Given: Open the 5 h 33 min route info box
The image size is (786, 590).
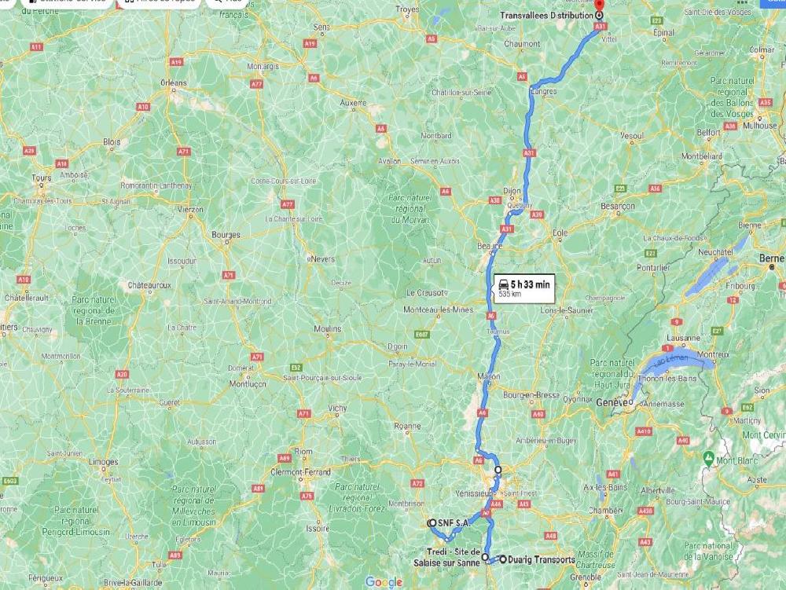Looking at the screenshot, I should [x=524, y=288].
